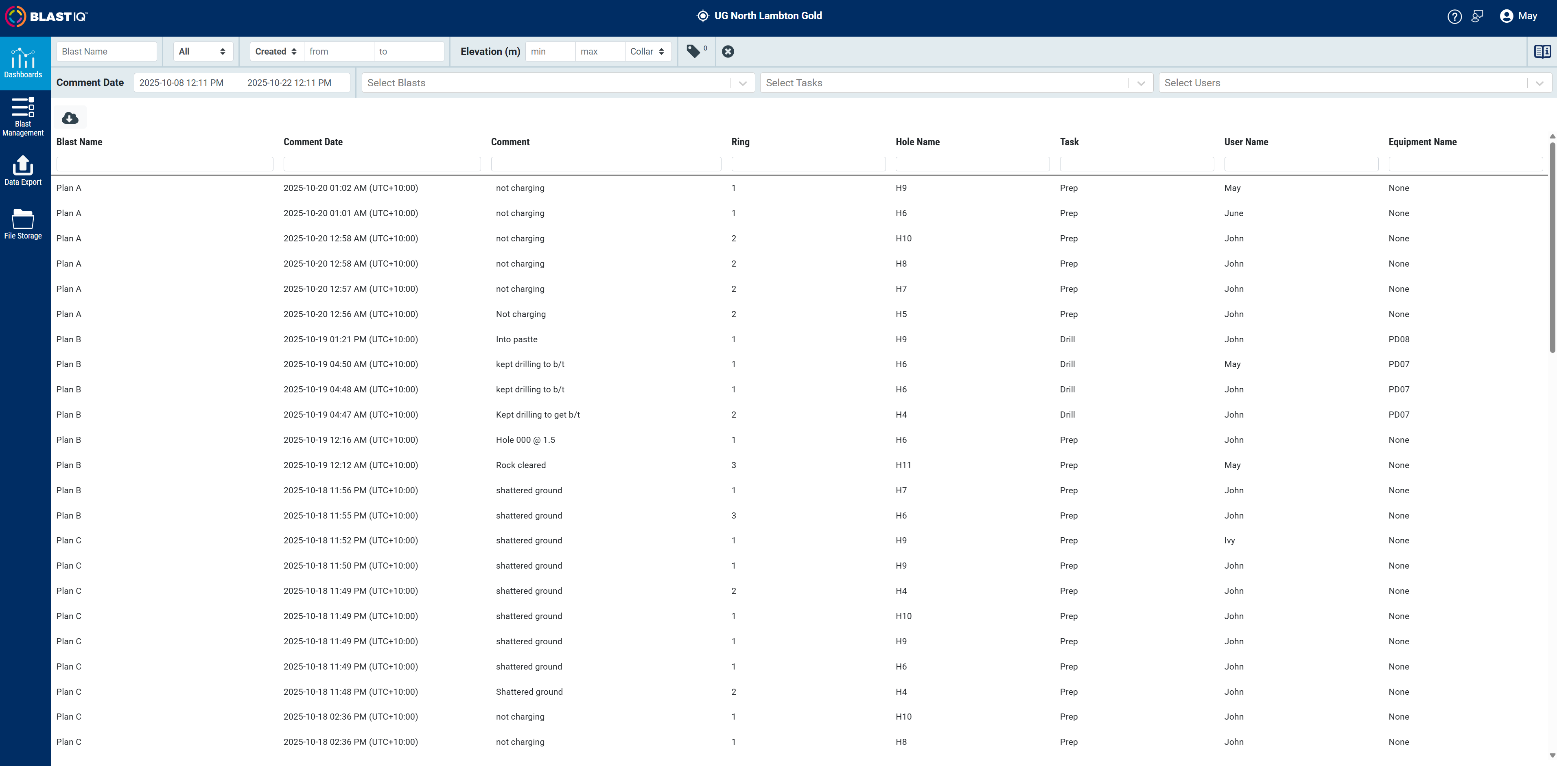
Task: Click the Blast Name column filter box
Action: 164,164
